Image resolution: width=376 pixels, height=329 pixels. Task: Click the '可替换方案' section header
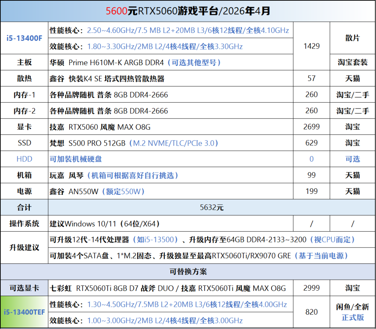[188, 272]
